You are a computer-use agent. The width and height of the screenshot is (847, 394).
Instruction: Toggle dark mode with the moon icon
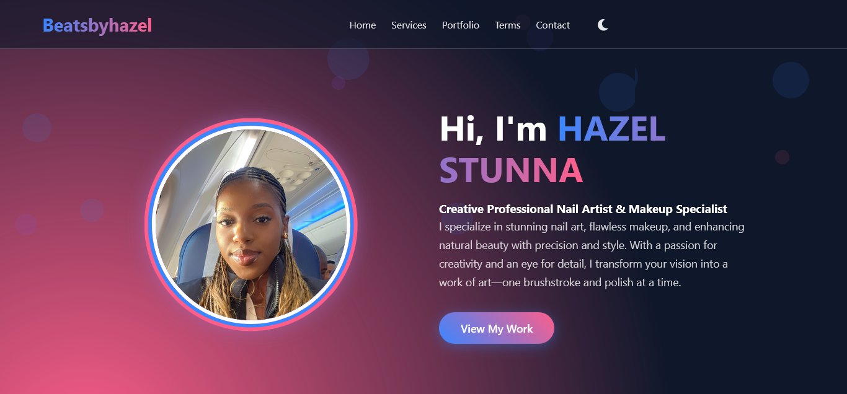pyautogui.click(x=603, y=25)
